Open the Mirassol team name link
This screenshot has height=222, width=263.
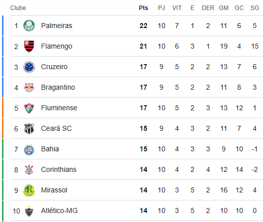(x=54, y=190)
